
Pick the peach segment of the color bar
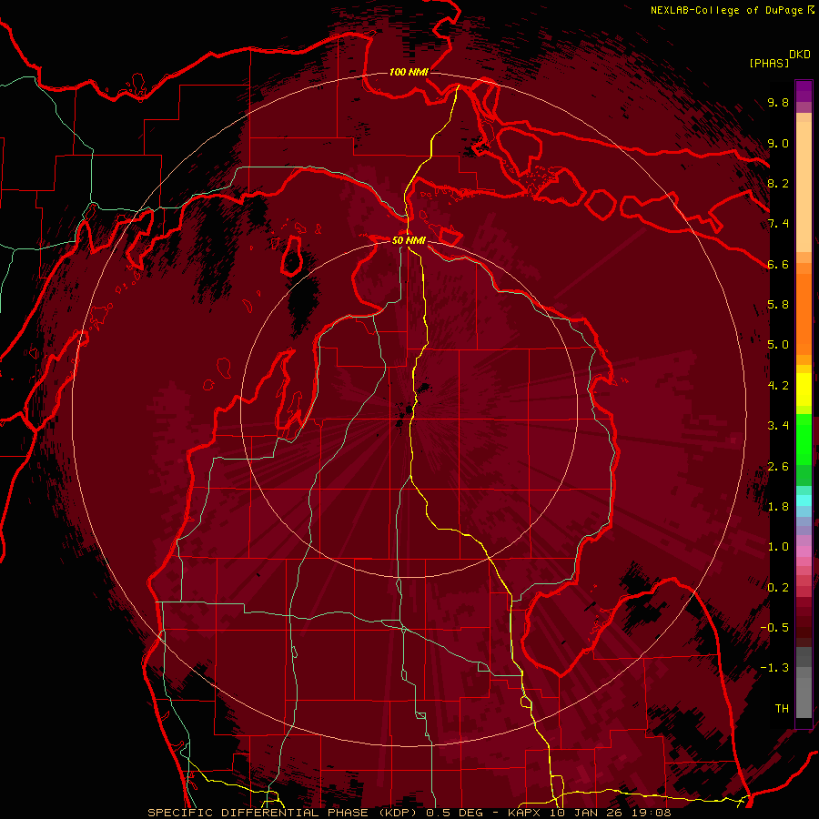pos(804,187)
